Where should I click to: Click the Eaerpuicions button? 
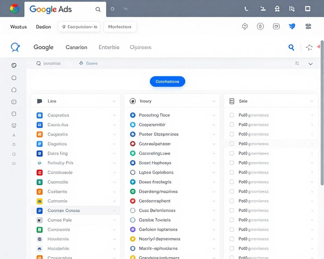[79, 27]
